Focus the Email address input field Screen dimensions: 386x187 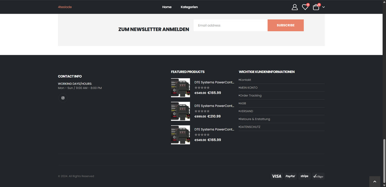point(230,25)
